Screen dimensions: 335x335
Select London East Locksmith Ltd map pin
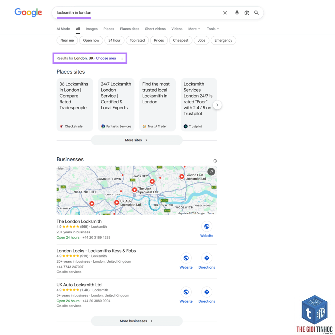pos(182,177)
